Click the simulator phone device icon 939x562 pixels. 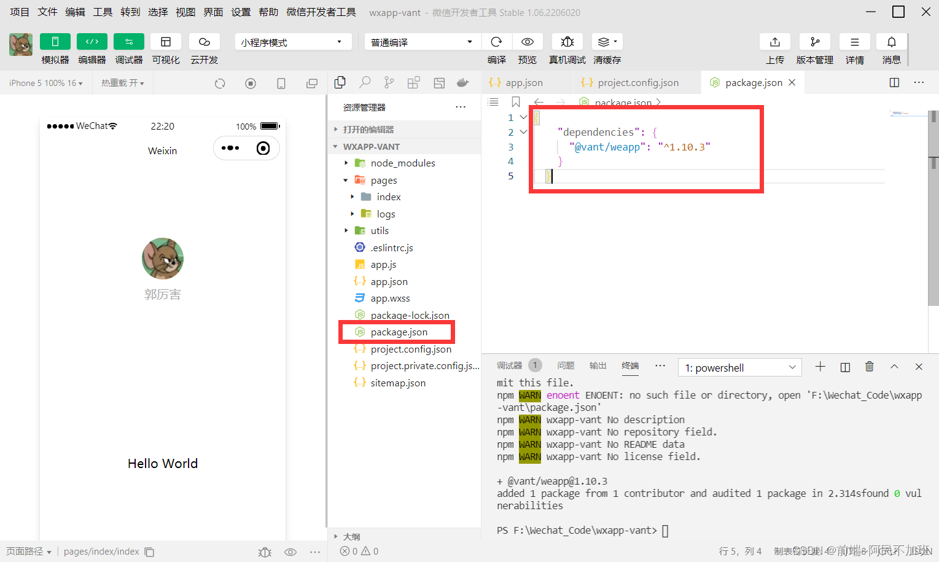[x=281, y=84]
